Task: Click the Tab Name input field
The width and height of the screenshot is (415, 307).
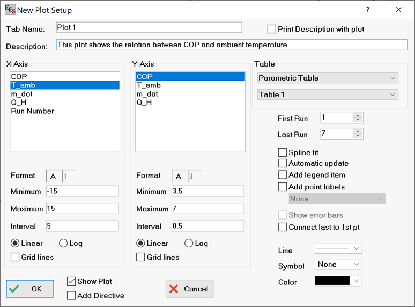Action: click(149, 27)
